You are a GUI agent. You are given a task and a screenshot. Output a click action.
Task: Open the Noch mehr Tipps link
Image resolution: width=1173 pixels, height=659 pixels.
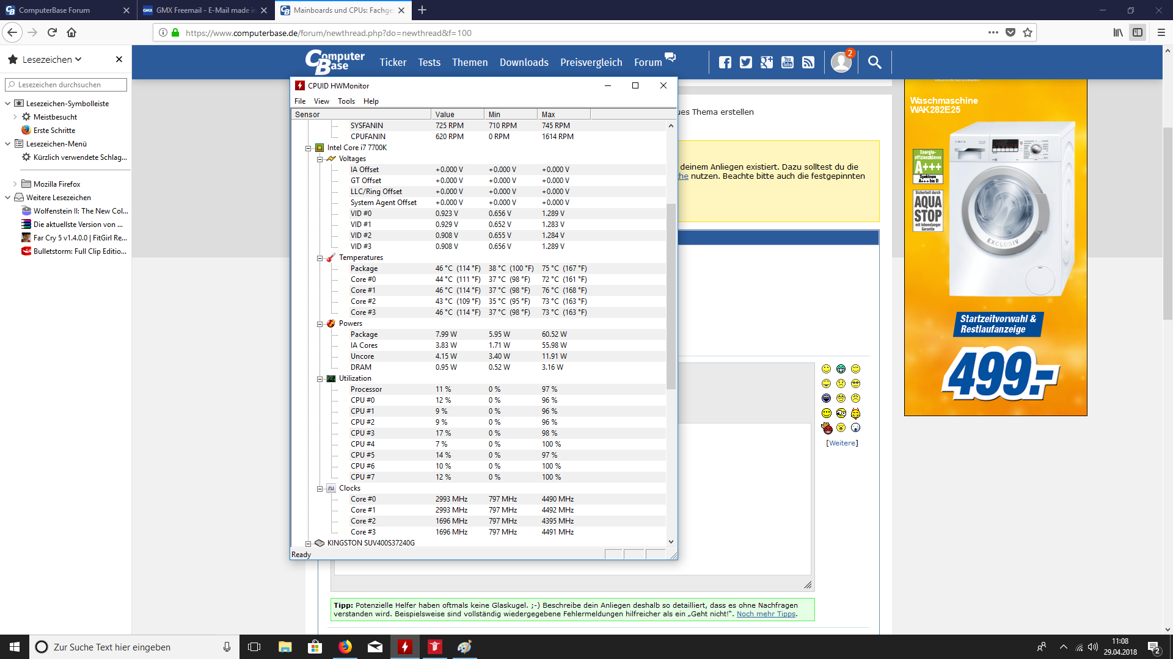pyautogui.click(x=766, y=614)
